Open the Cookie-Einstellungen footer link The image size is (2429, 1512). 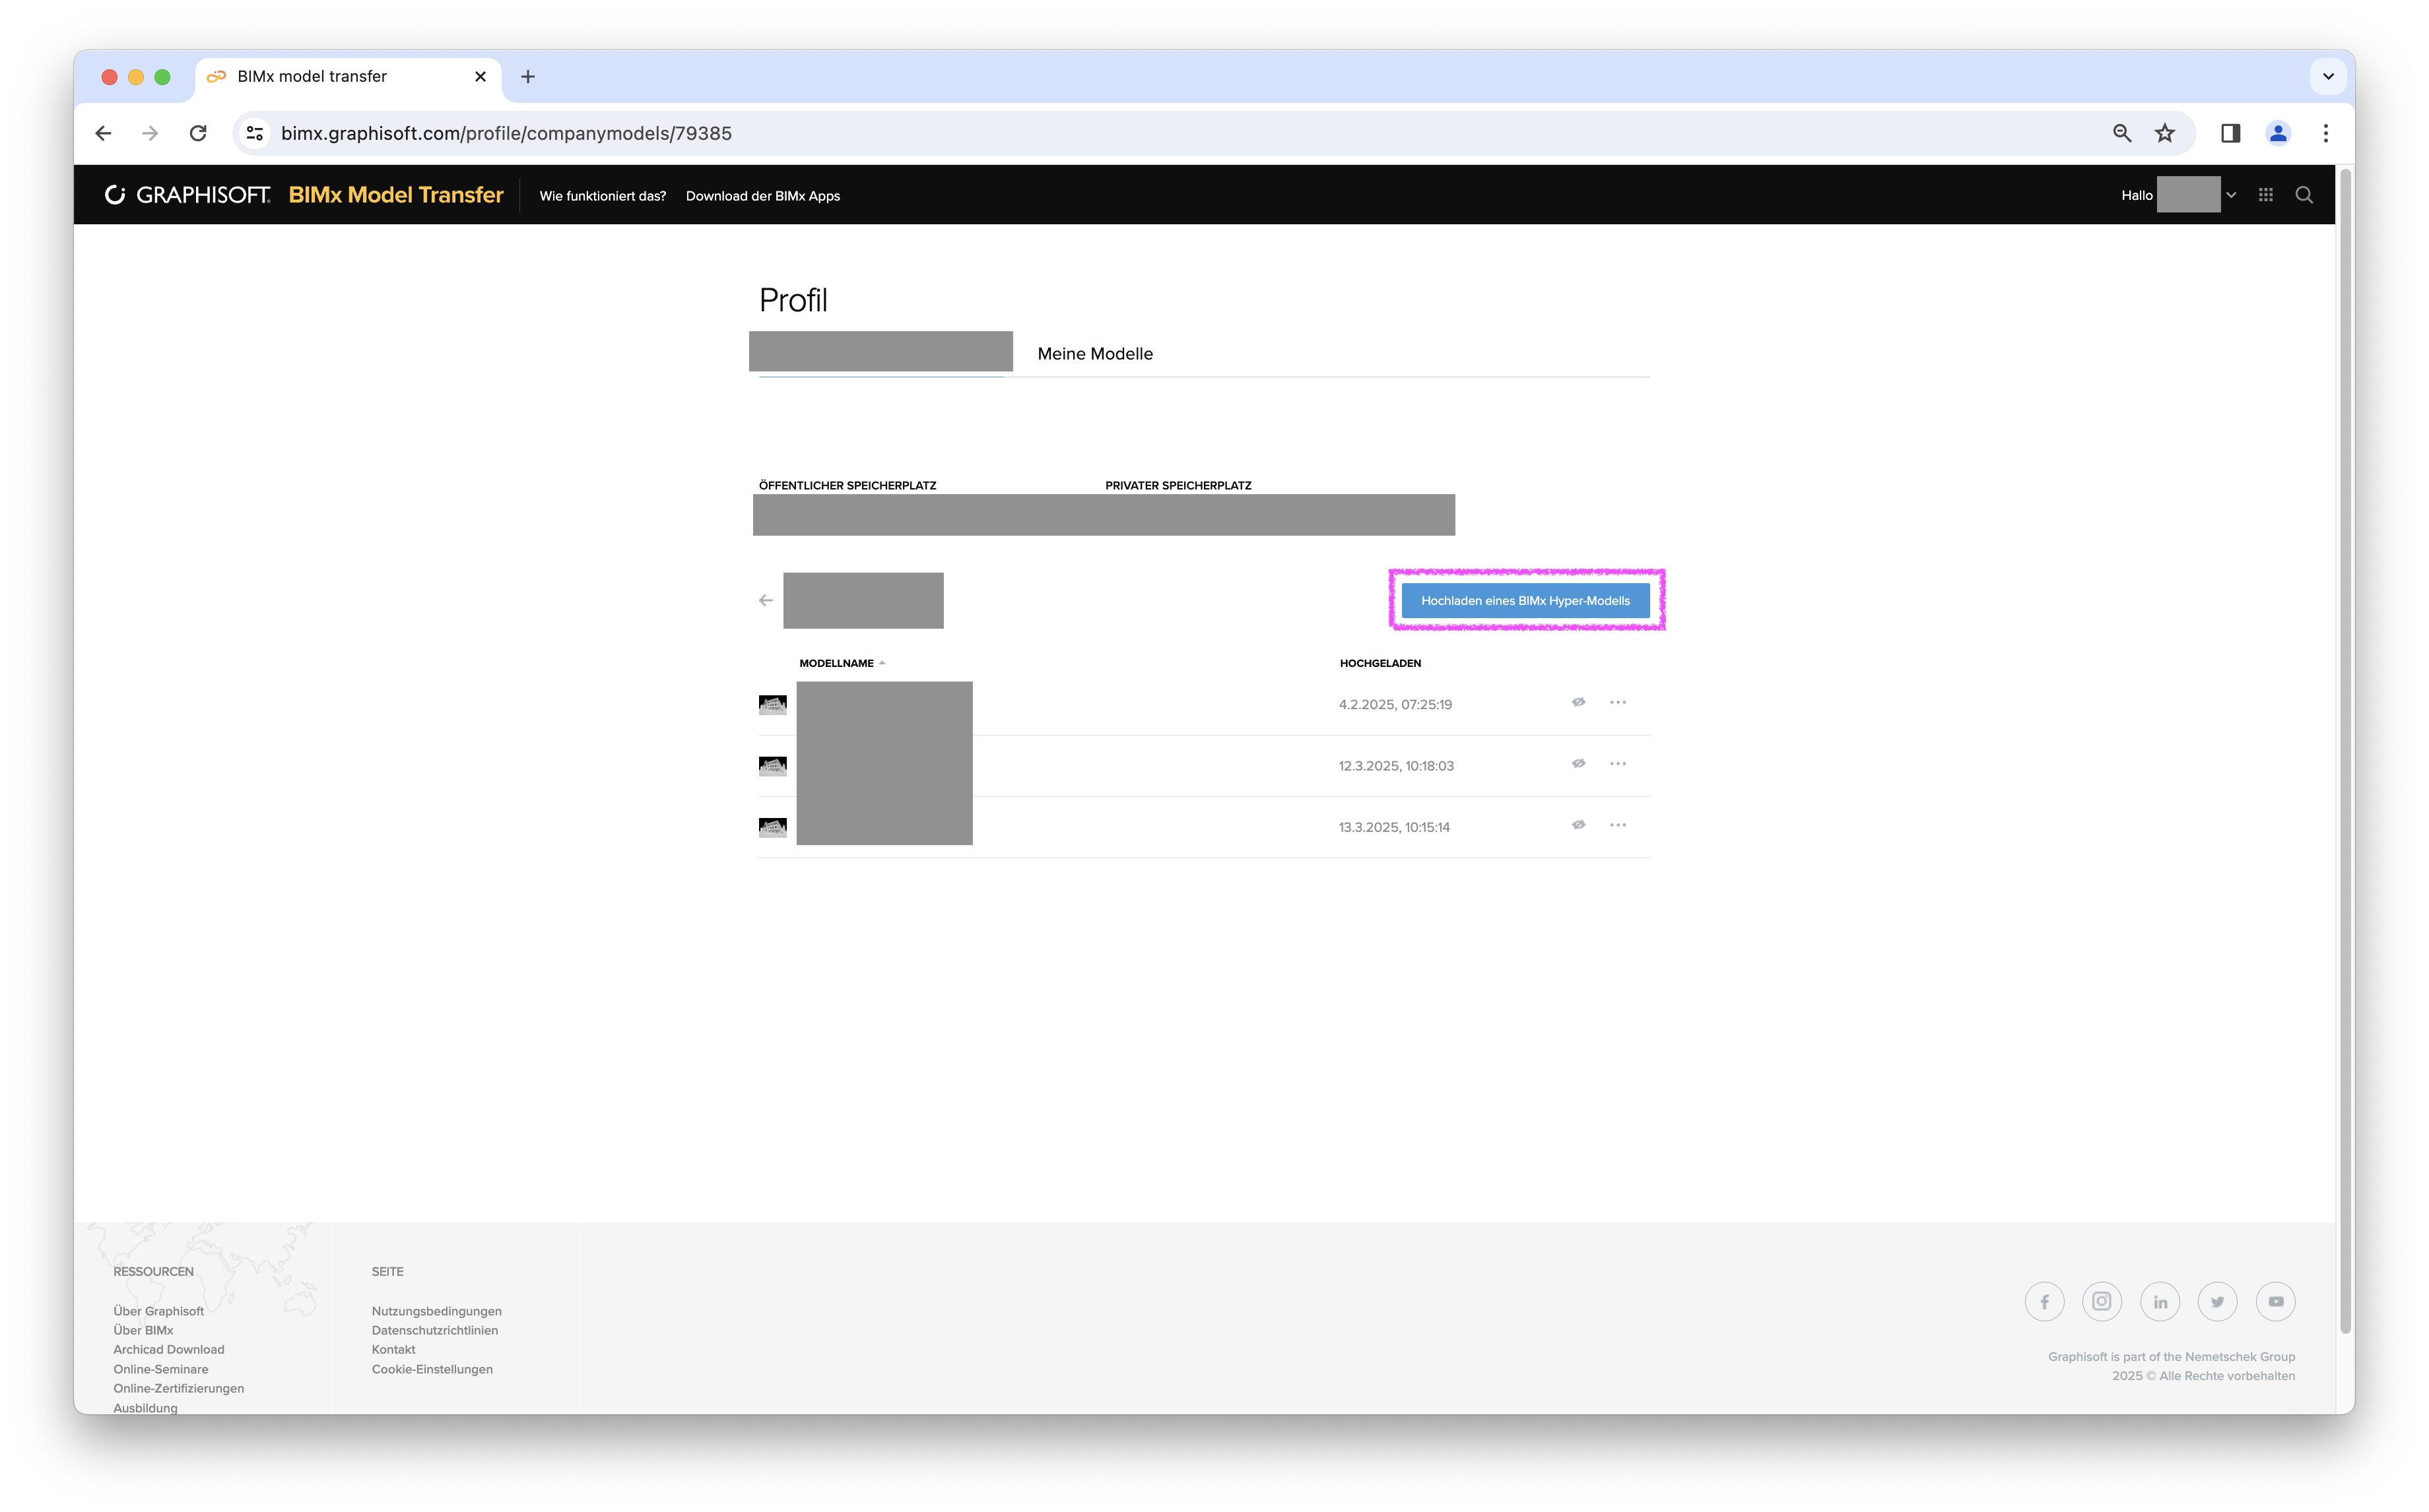[432, 1369]
